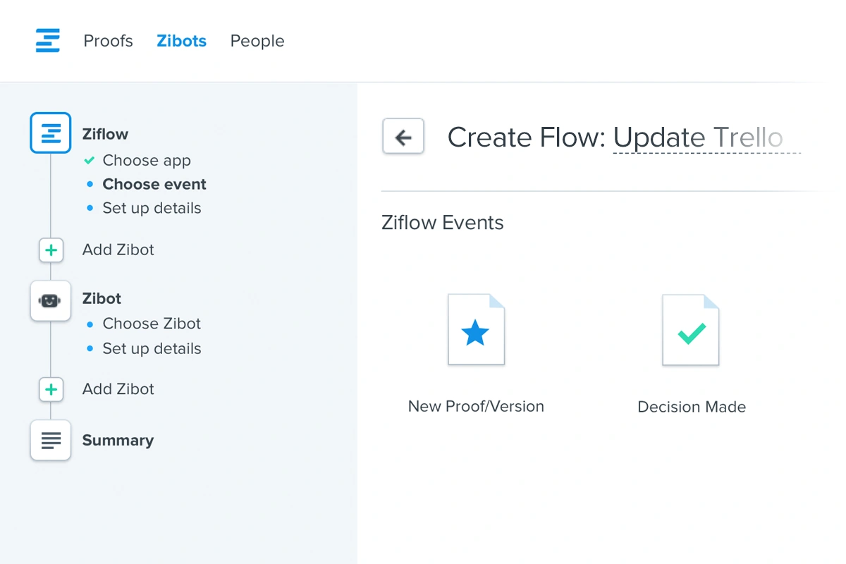Click the first Add Zibot plus icon
Image resolution: width=846 pixels, height=564 pixels.
51,250
